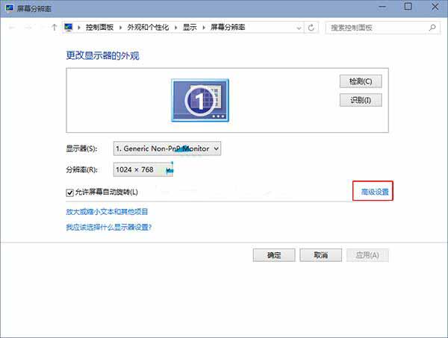Click the refresh icon beside address bar

pyautogui.click(x=311, y=28)
